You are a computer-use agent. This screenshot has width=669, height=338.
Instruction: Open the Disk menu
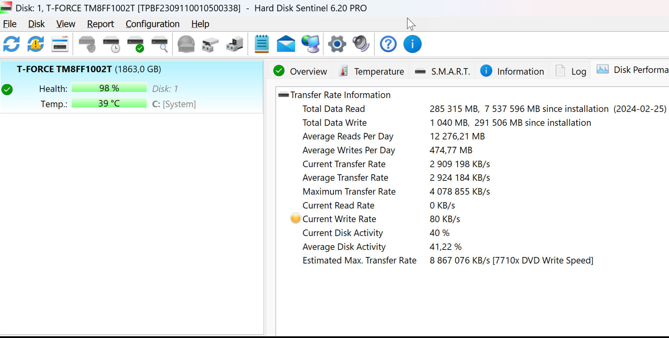[x=36, y=24]
